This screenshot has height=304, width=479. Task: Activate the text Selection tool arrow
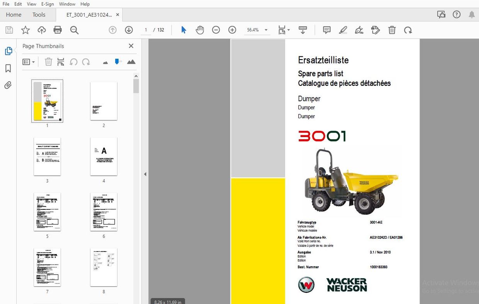click(183, 30)
